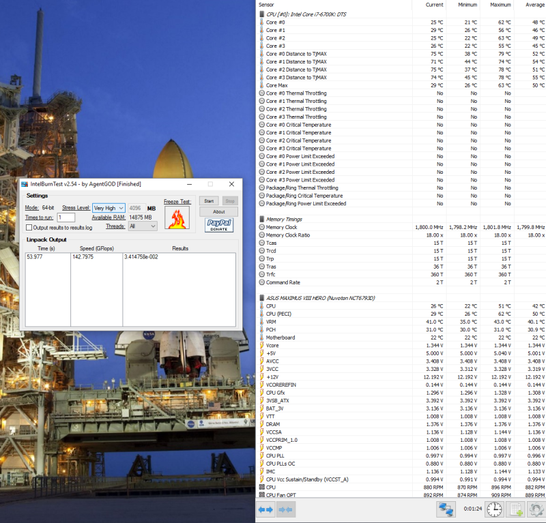Click fan icon beside CPU Fan OPT
Image resolution: width=546 pixels, height=523 pixels.
click(x=262, y=495)
